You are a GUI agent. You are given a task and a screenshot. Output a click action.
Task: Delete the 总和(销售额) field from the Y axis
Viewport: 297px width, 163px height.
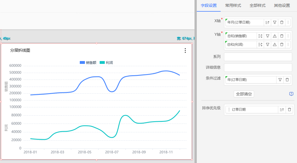(282, 36)
